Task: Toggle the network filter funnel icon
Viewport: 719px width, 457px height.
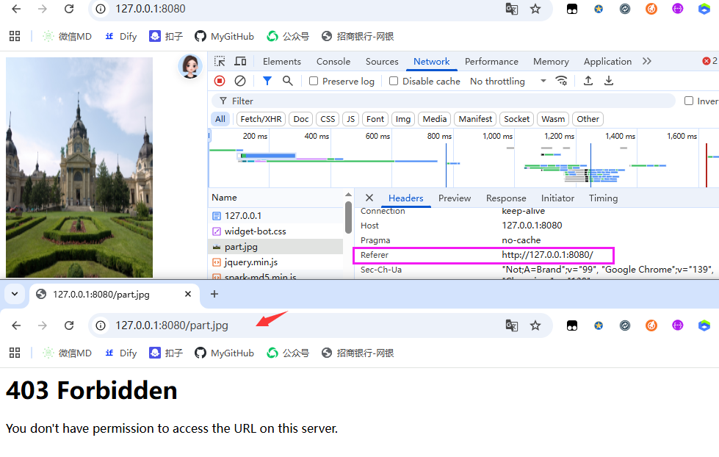Action: [267, 82]
